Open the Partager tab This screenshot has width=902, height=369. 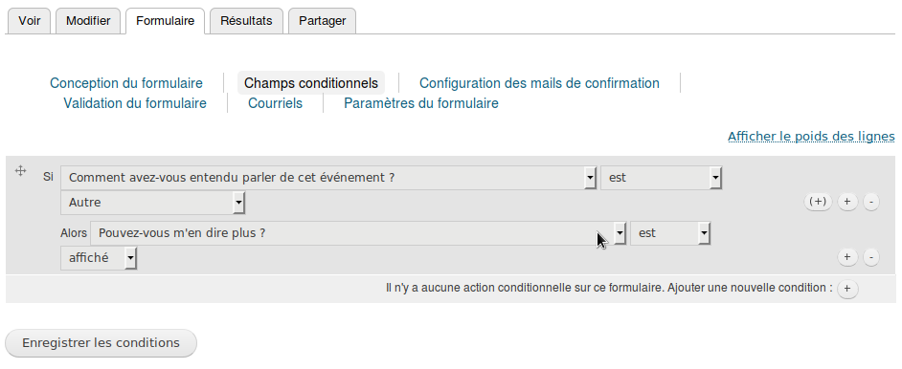[322, 21]
